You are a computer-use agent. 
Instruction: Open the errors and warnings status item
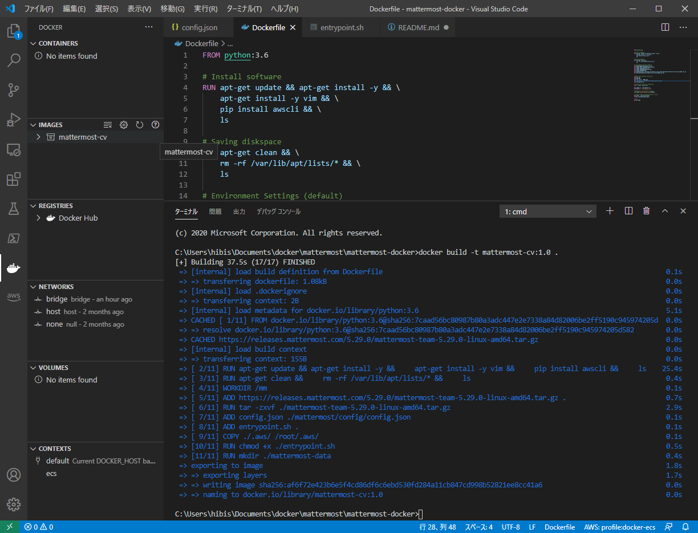click(x=39, y=527)
